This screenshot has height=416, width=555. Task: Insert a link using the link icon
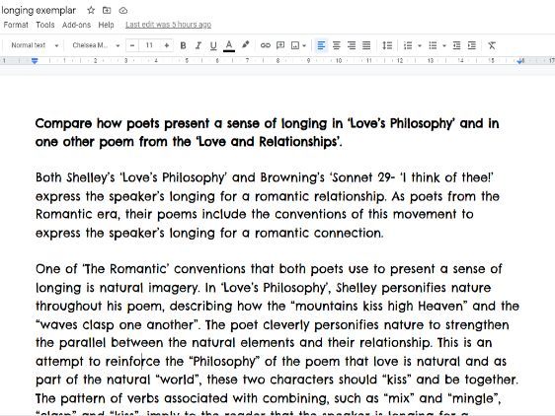[265, 45]
